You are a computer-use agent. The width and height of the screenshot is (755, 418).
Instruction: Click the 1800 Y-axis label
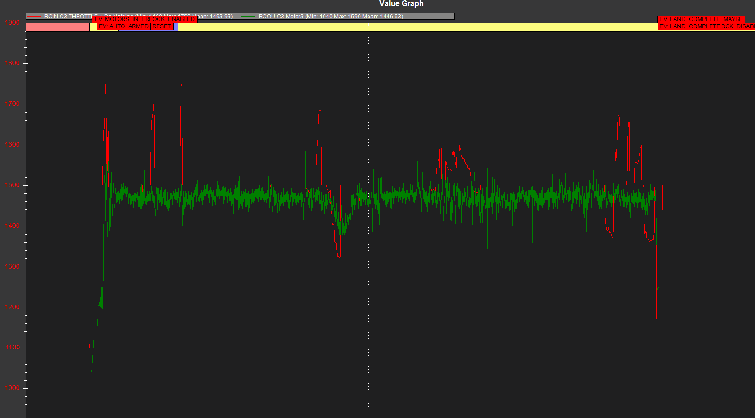(x=12, y=63)
